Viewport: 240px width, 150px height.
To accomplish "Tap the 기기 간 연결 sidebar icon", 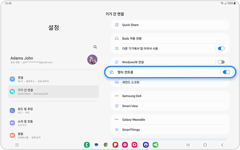I will (x=12, y=92).
